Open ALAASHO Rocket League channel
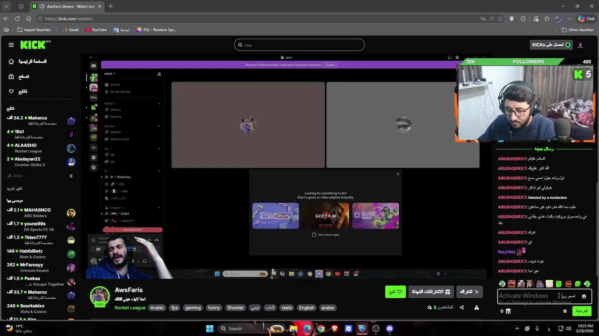 [41, 148]
